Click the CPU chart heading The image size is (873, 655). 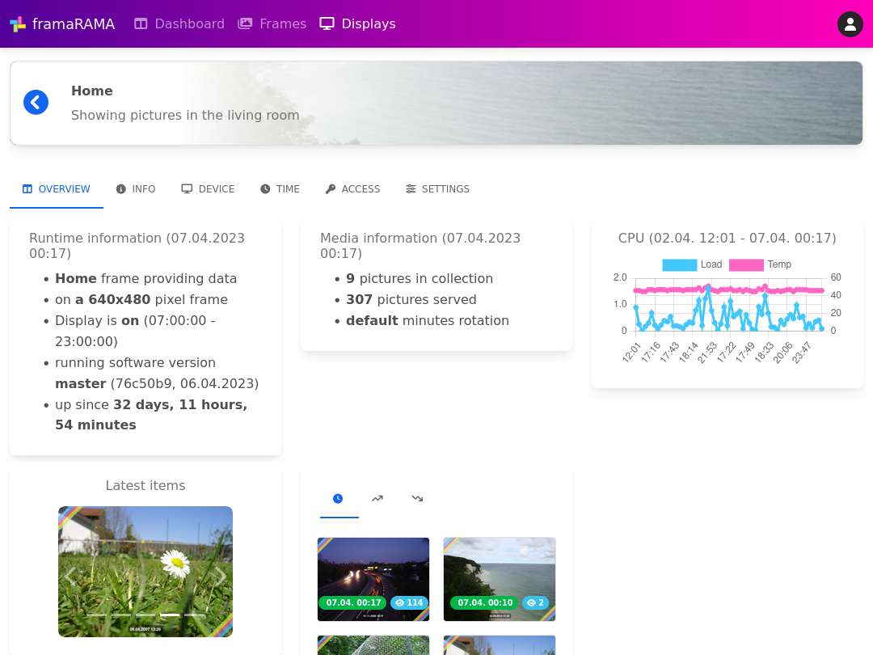pos(727,239)
